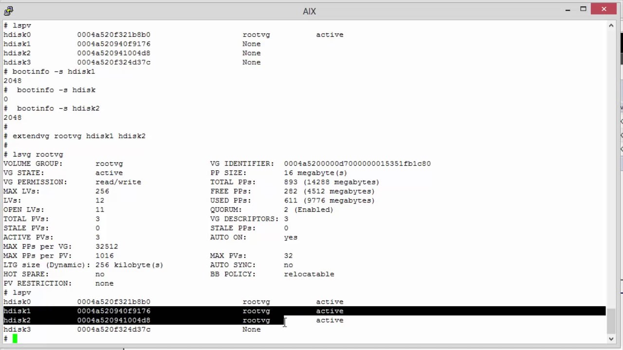Click MAX PPs per PV value 1016
The image size is (623, 350).
104,256
